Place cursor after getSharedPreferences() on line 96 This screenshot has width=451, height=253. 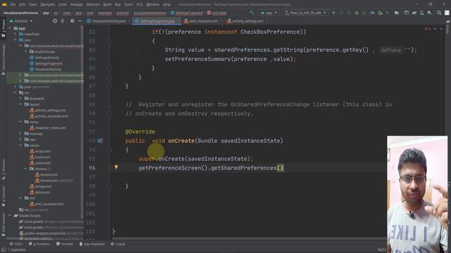(284, 168)
